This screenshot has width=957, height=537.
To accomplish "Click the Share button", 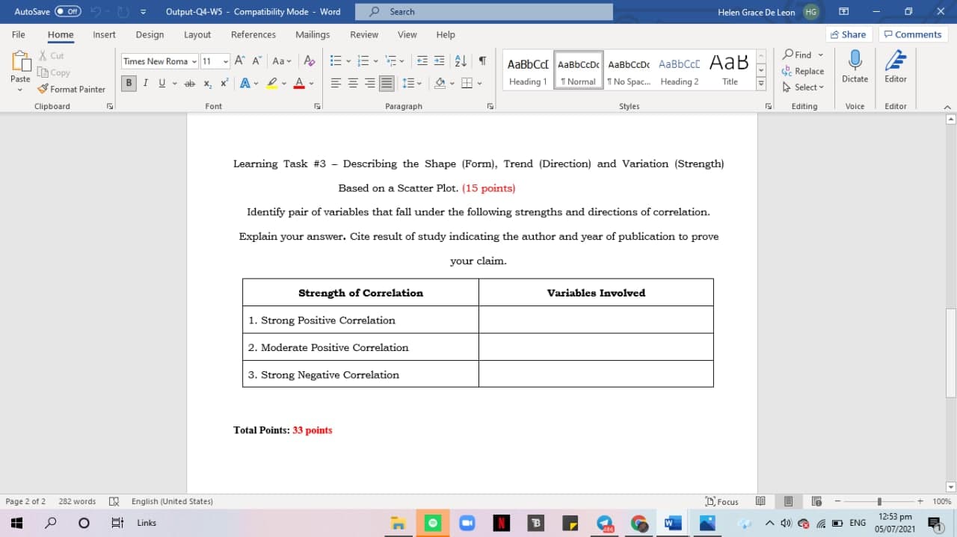I will [x=849, y=34].
